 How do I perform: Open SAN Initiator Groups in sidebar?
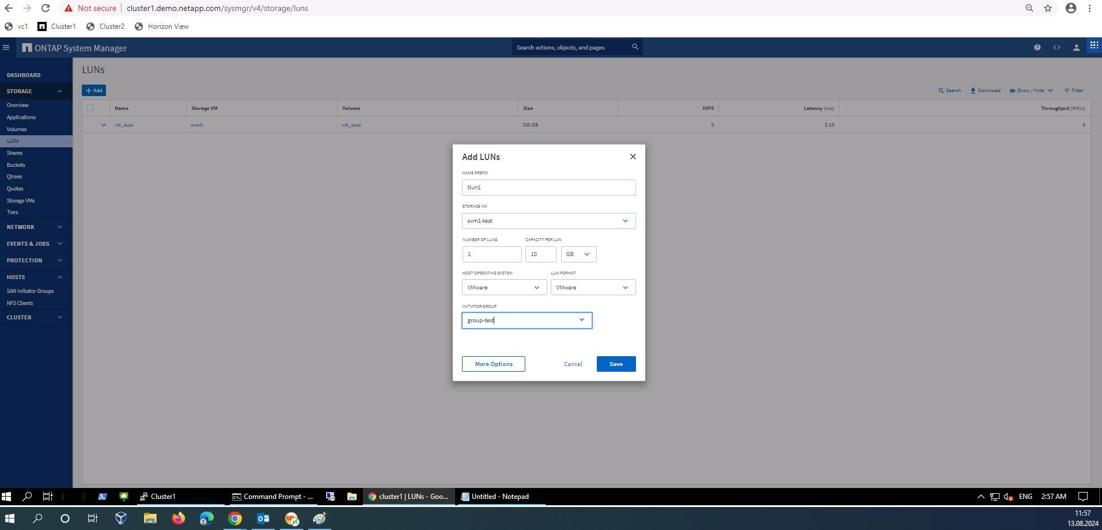(30, 291)
